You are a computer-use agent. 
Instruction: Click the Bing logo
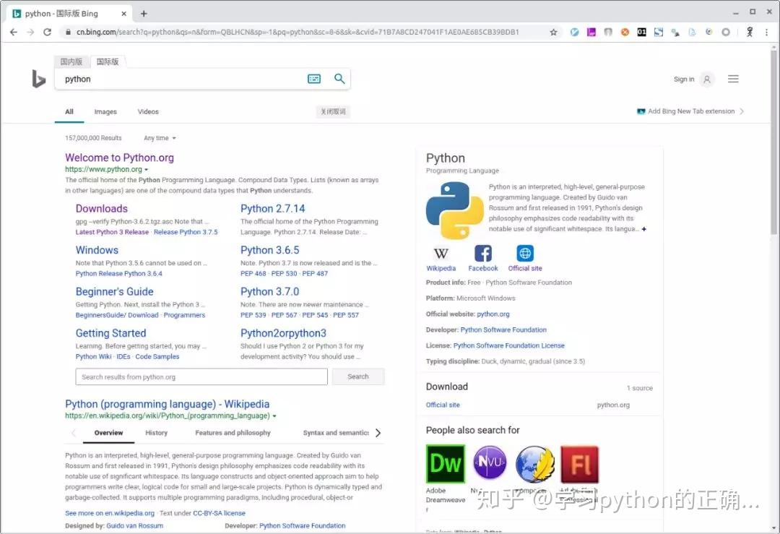pyautogui.click(x=38, y=79)
